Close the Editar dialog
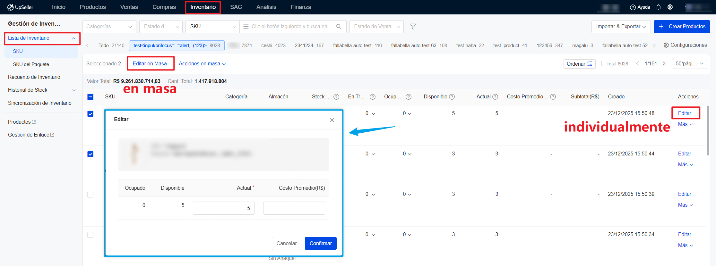 coord(332,120)
